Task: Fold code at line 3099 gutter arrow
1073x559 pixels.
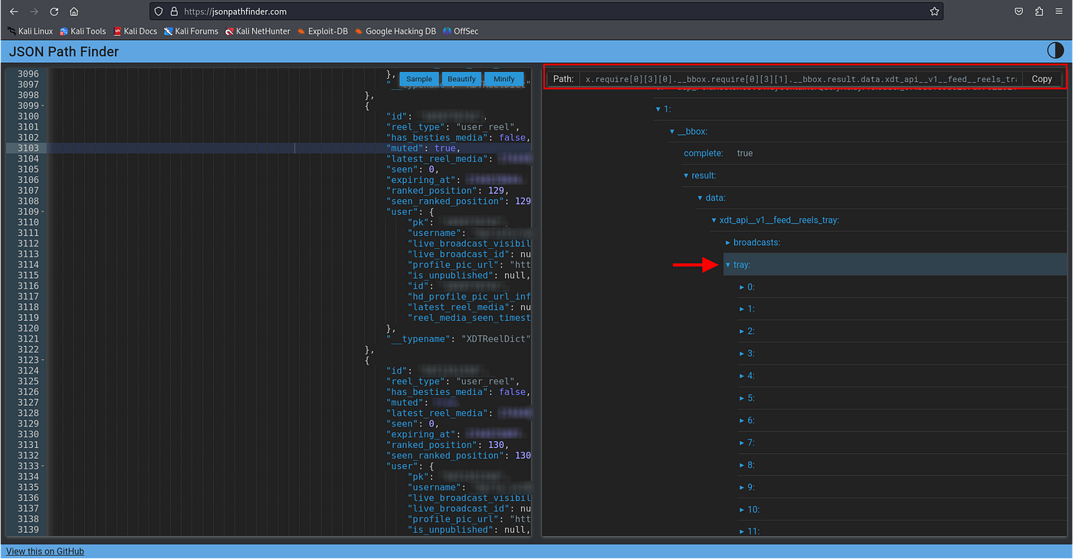Action: pyautogui.click(x=42, y=106)
